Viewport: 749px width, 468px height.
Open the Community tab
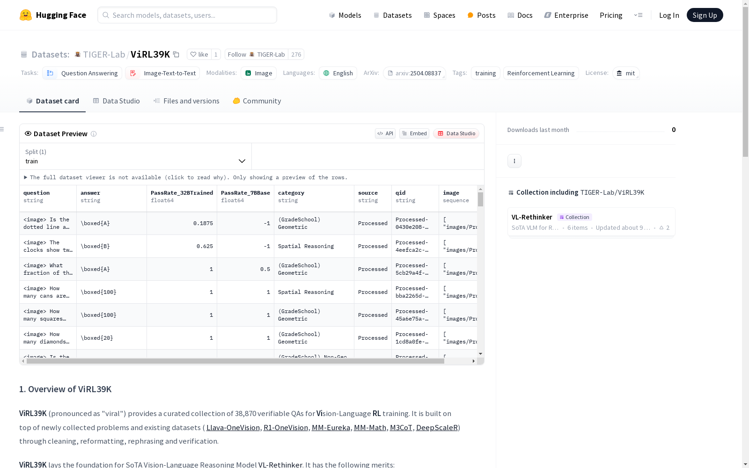click(257, 101)
